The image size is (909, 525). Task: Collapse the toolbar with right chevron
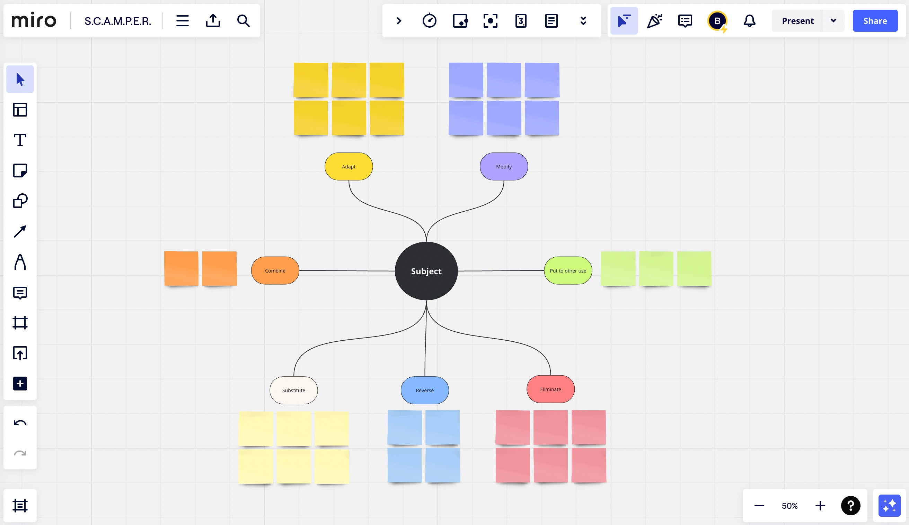[x=399, y=21]
